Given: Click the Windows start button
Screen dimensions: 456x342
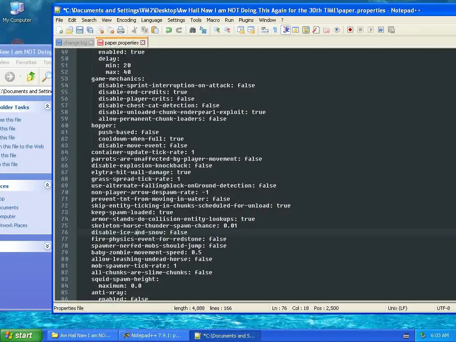Looking at the screenshot, I should point(21,335).
